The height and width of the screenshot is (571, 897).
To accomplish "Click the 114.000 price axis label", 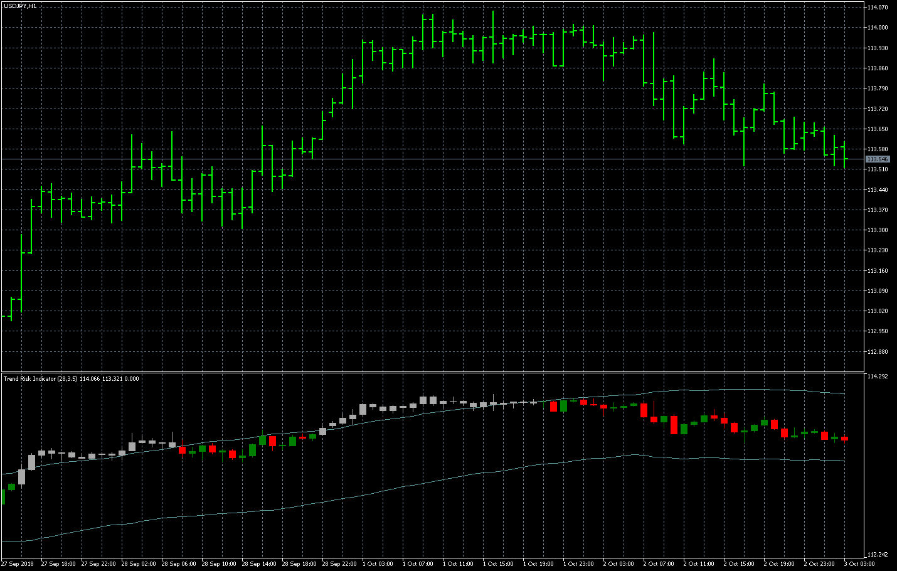I will [878, 28].
